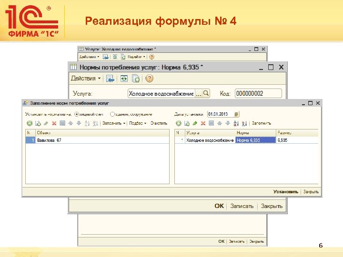Add a row to the Услуга table
Image resolution: width=343 pixels, height=257 pixels.
[x=179, y=123]
